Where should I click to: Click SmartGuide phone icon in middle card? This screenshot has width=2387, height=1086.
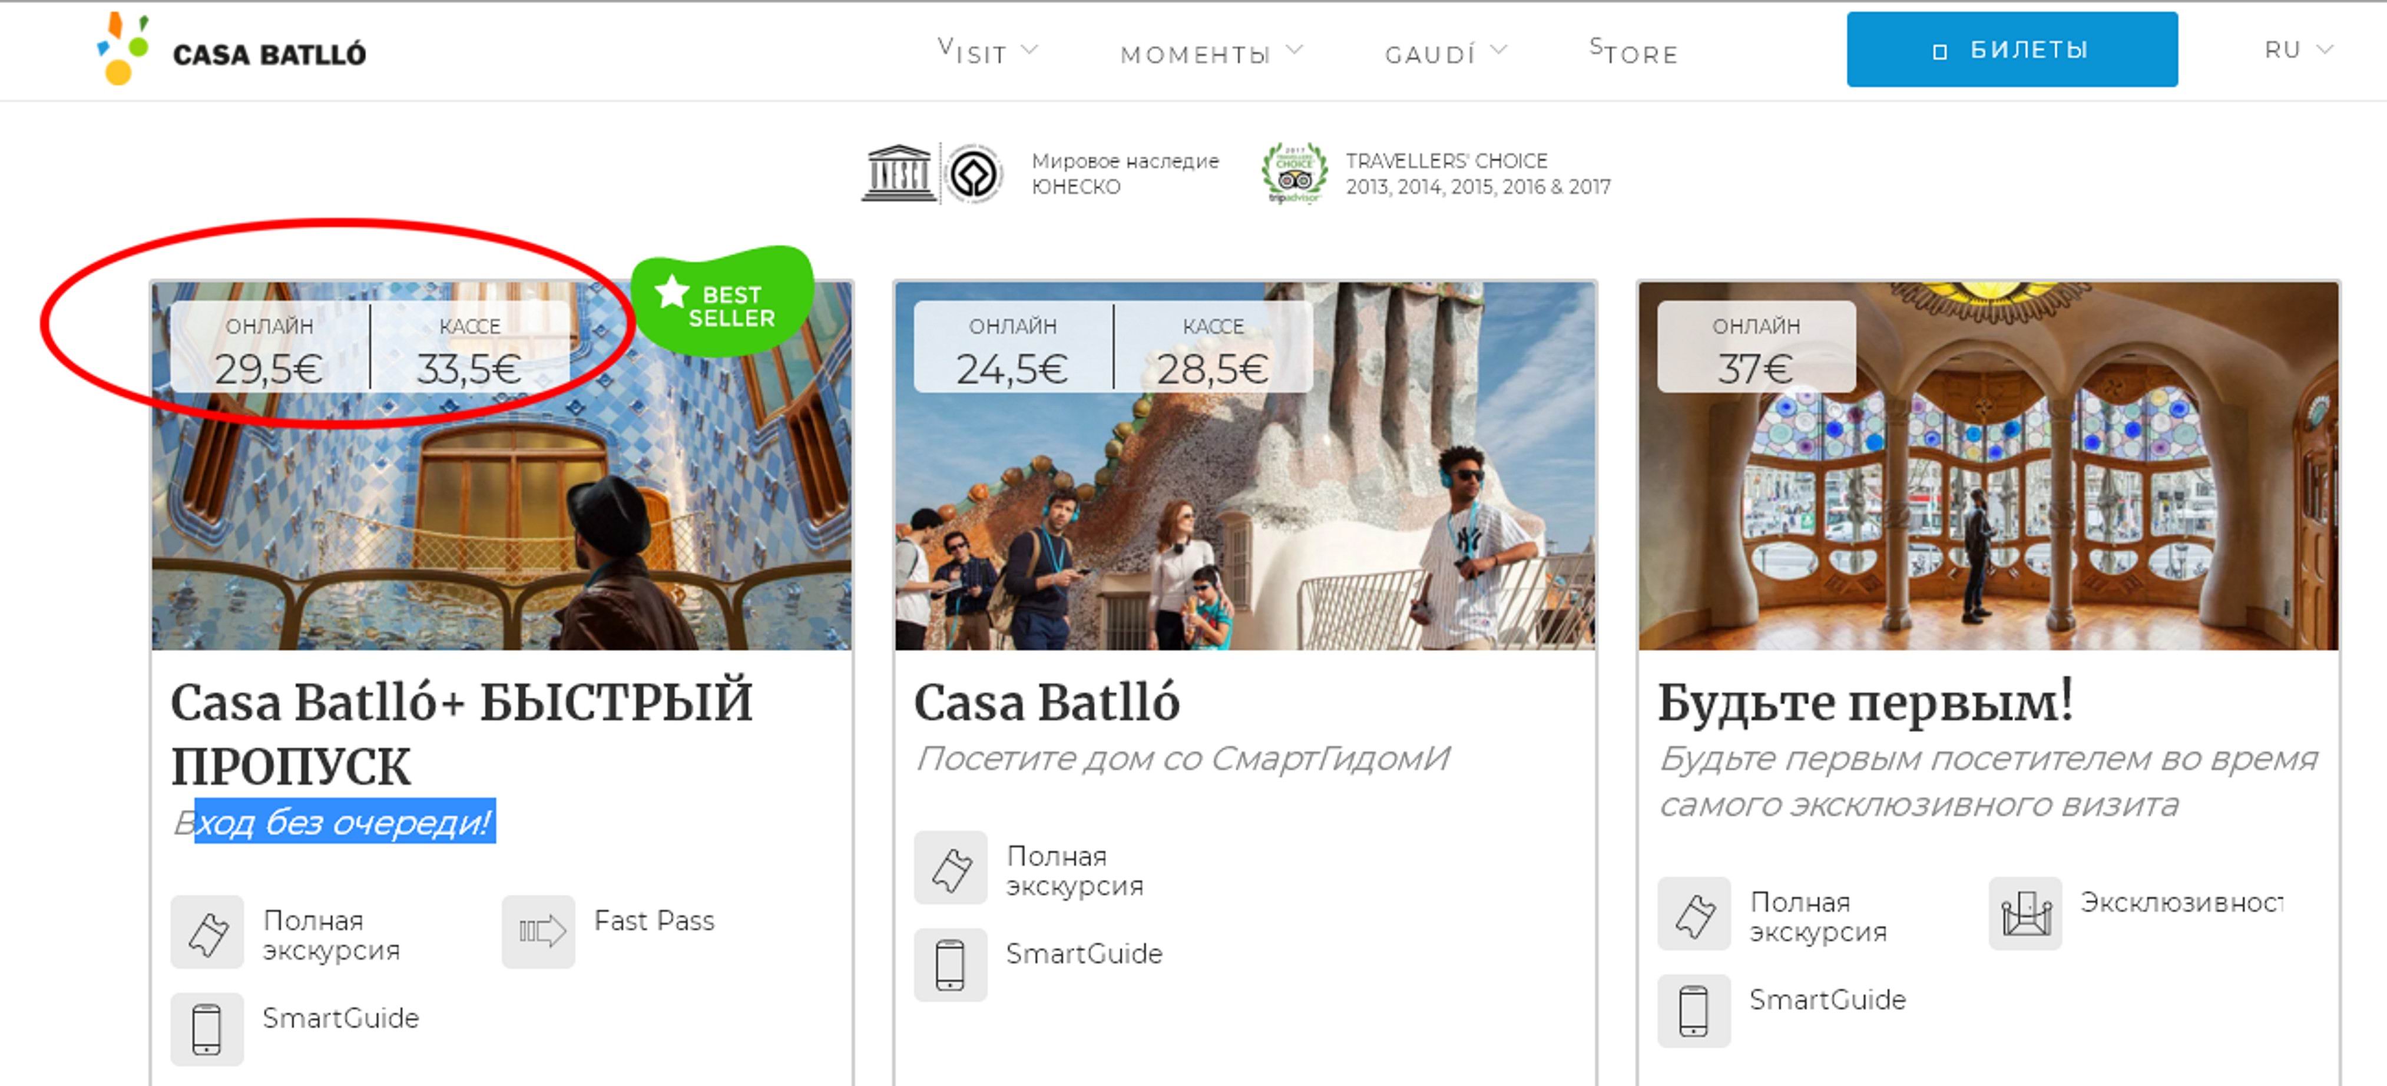click(x=950, y=965)
